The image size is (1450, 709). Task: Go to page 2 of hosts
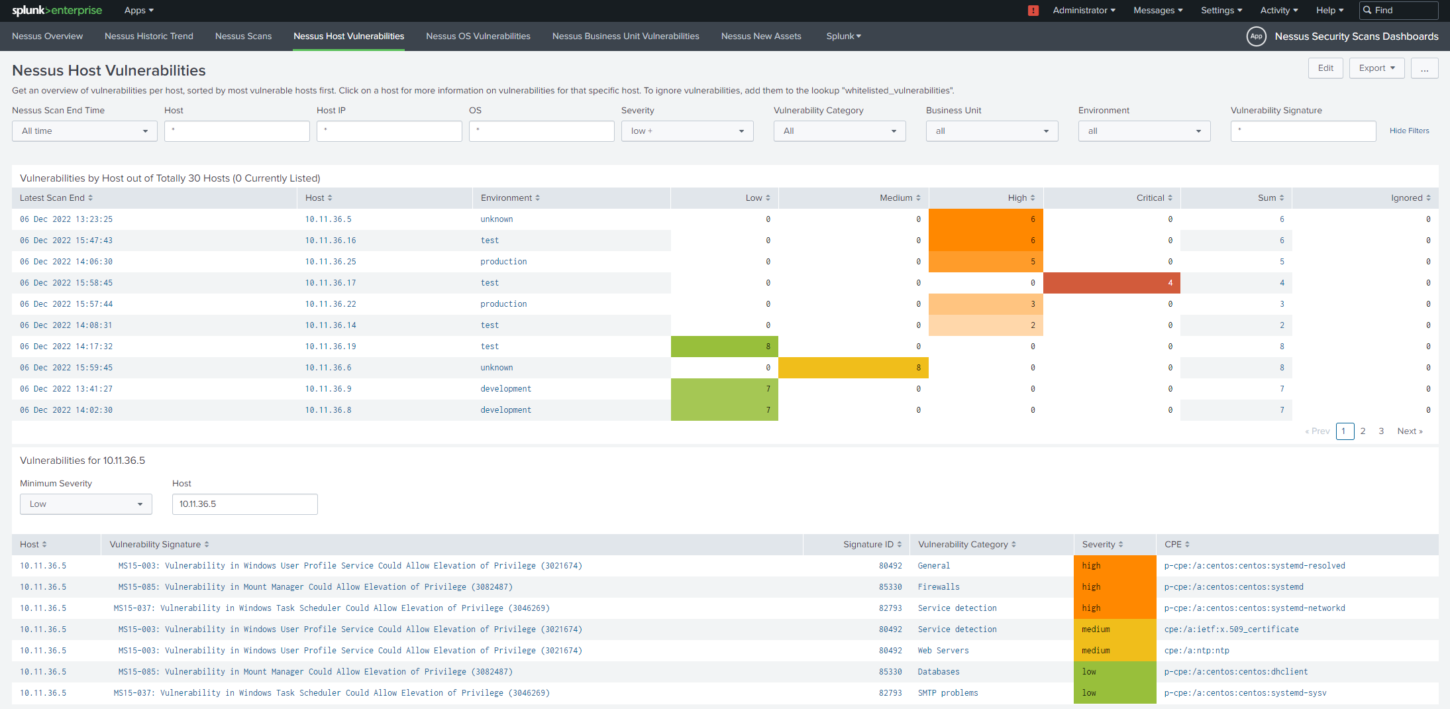[x=1363, y=431]
